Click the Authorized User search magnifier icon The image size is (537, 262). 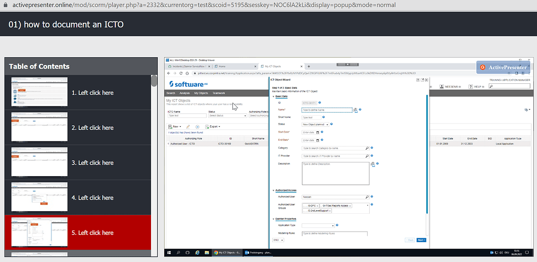click(x=367, y=197)
